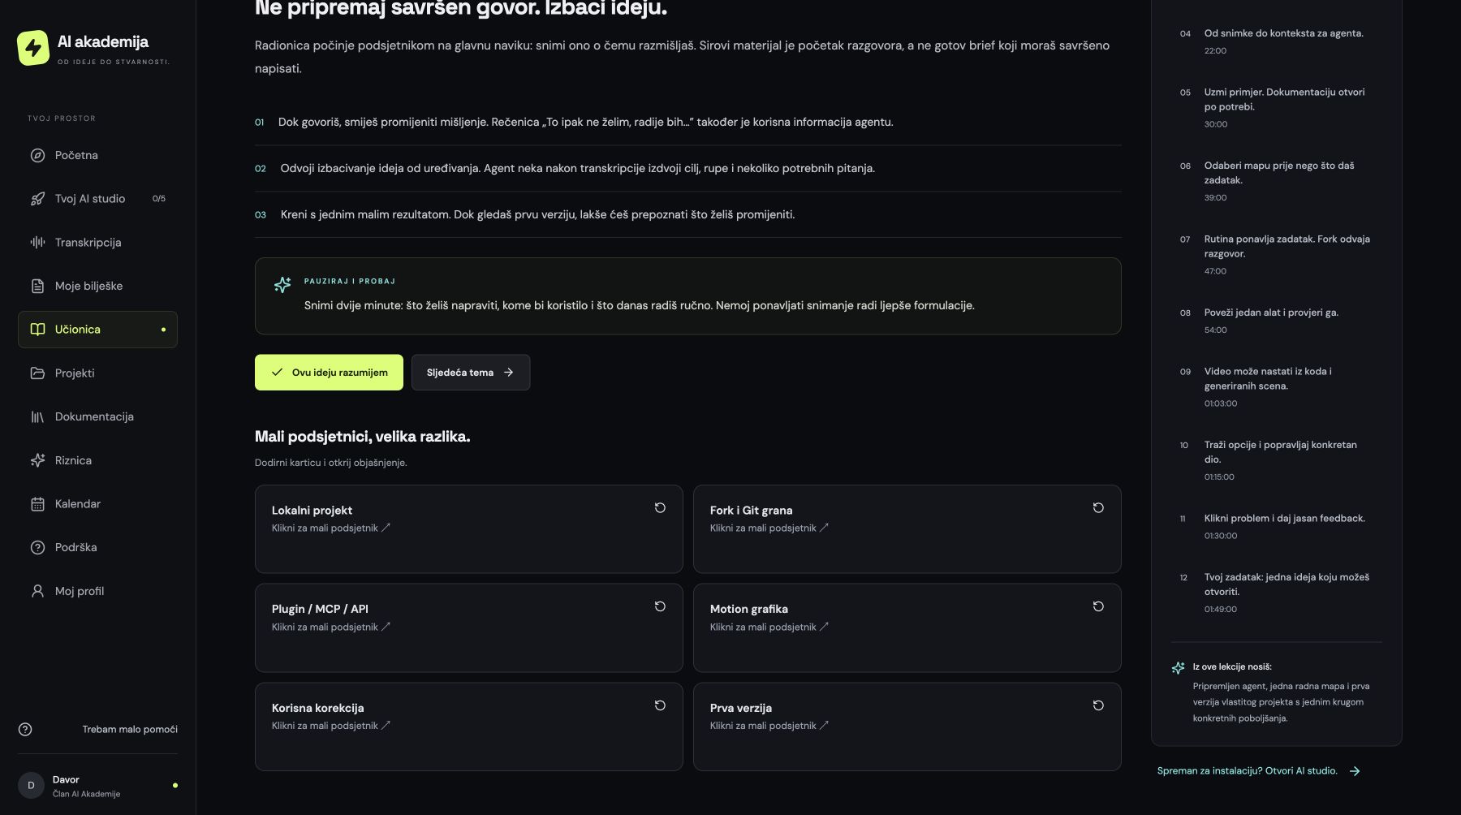
Task: Click the rocket icon for Tvoj AI studio
Action: tap(37, 199)
